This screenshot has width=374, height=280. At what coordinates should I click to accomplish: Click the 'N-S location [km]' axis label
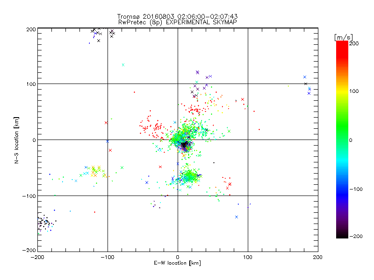(x=16, y=140)
